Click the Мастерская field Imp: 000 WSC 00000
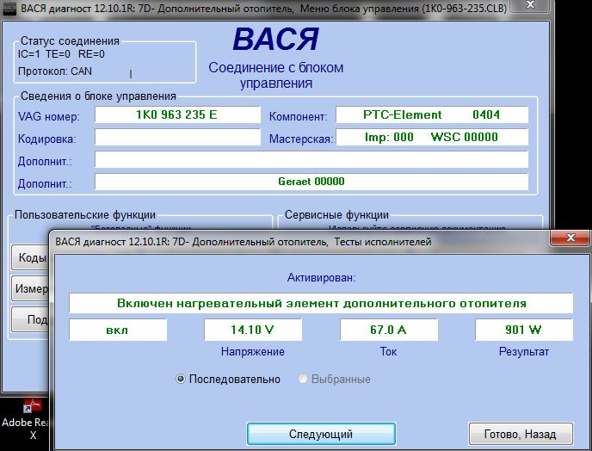This screenshot has width=592, height=451. click(432, 137)
